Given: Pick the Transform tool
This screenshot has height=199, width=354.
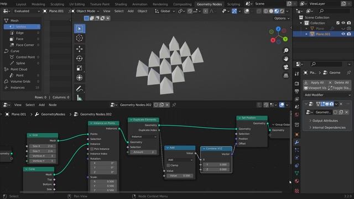Looking at the screenshot, I should click(79, 77).
